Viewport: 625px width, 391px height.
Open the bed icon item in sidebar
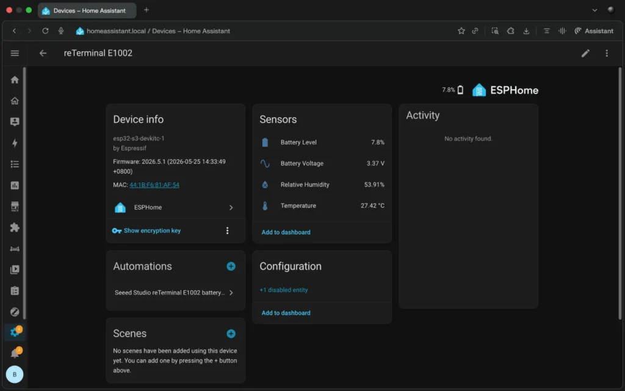pos(15,249)
